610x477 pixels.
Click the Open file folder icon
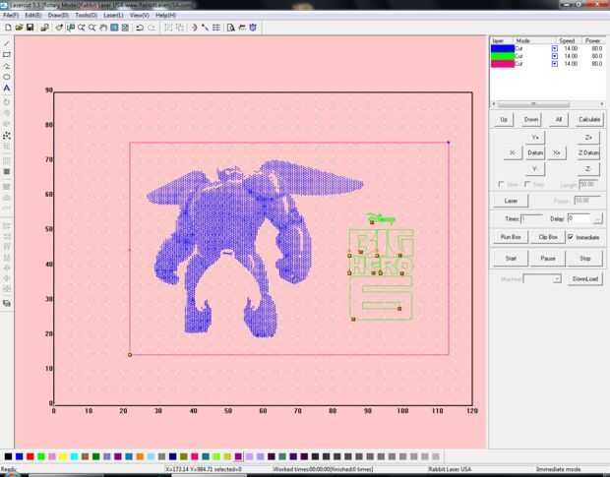(x=19, y=28)
